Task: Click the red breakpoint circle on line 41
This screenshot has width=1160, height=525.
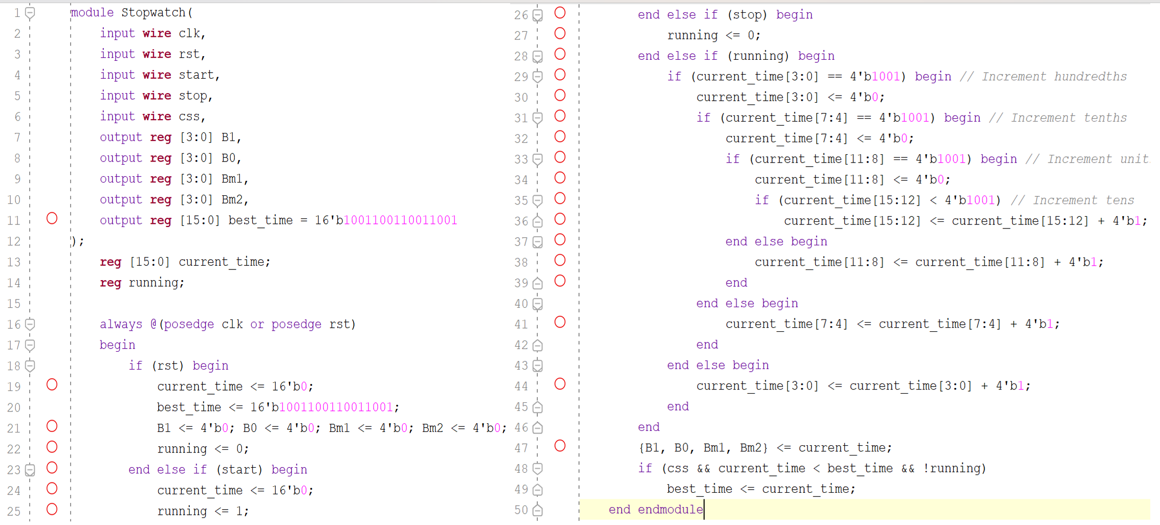Action: coord(560,323)
